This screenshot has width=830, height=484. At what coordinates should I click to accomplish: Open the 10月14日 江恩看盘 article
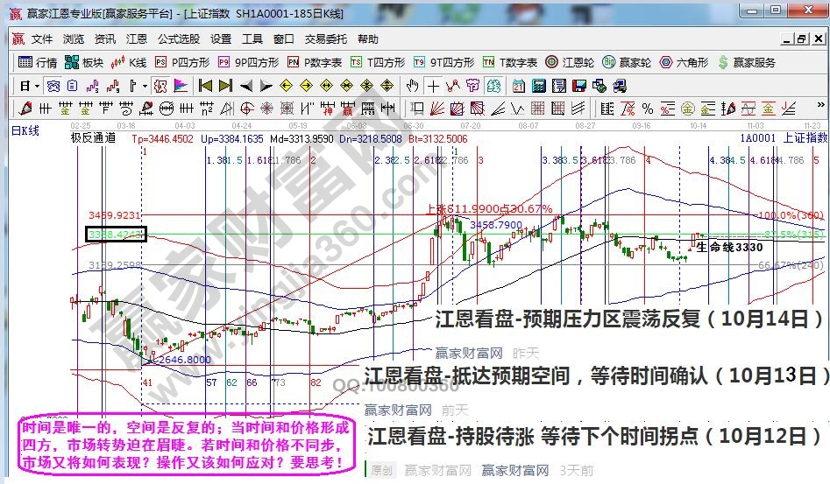point(630,319)
